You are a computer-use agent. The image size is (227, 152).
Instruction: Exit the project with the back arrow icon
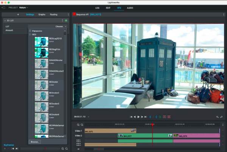(x=3, y=8)
